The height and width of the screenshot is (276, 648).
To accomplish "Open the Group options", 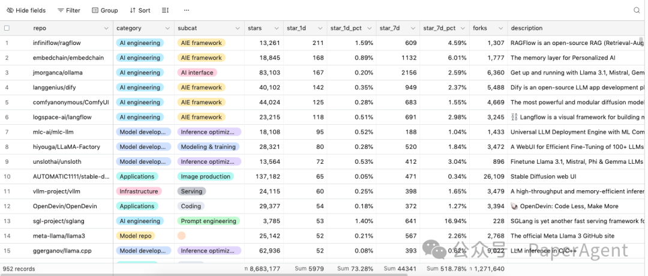I will point(104,10).
